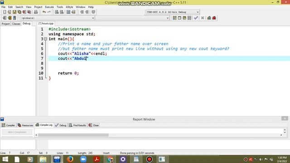Click the Indent toolbar icon
290x163 pixels.
[82, 12]
